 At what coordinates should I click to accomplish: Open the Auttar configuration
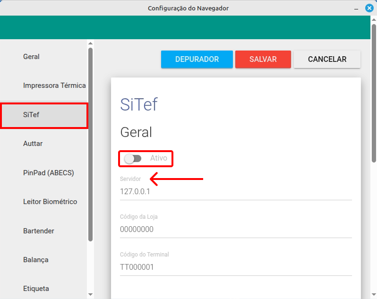pos(33,144)
